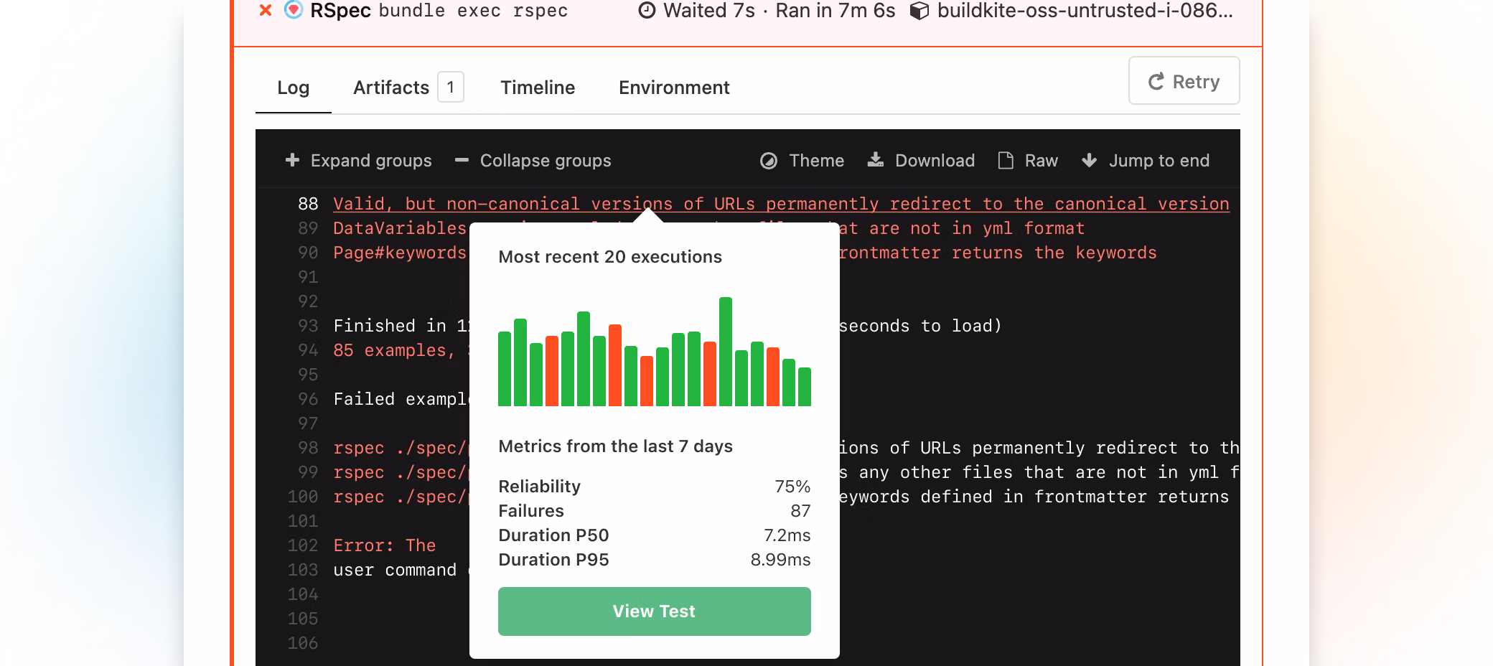This screenshot has width=1493, height=666.
Task: Switch to the Log tab
Action: click(x=293, y=88)
